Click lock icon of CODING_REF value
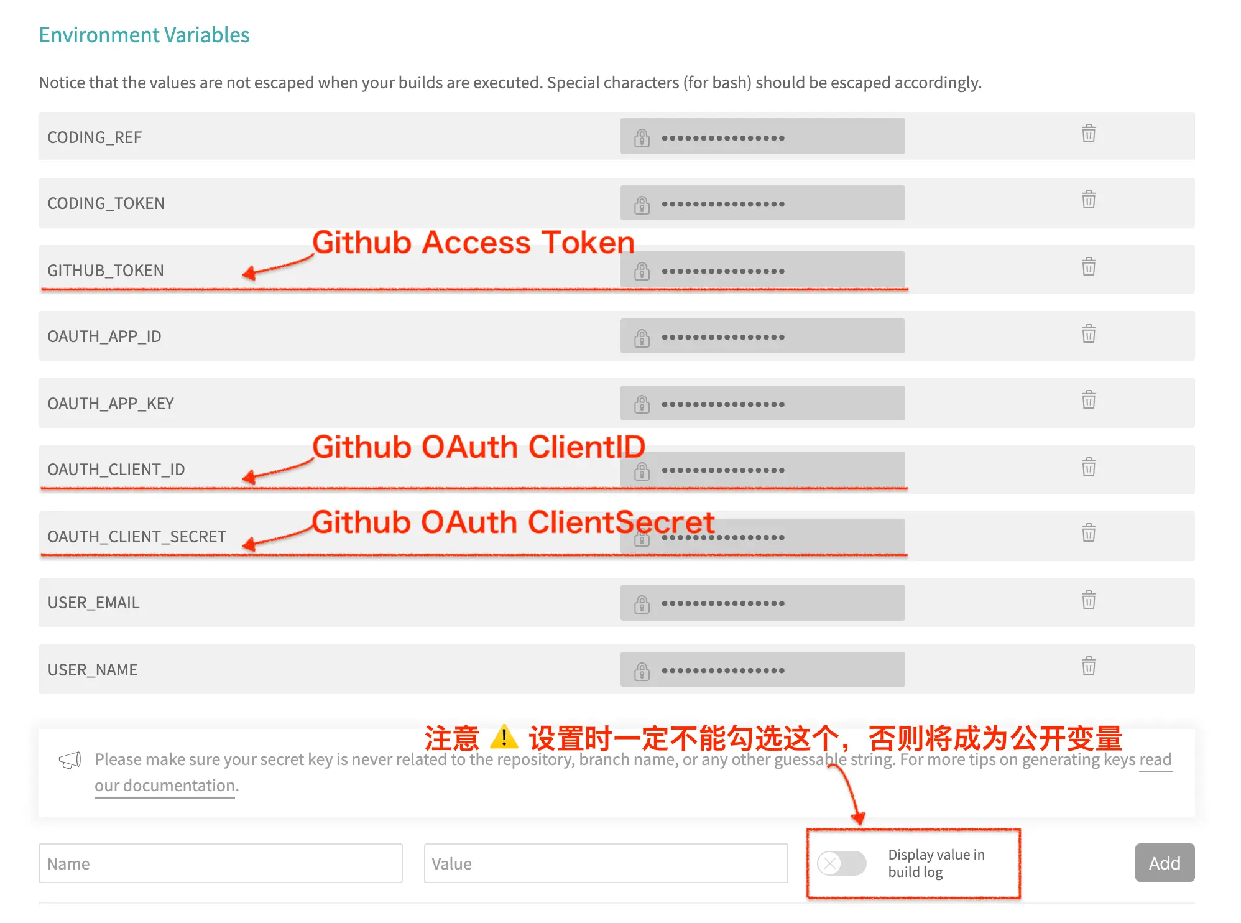 tap(642, 137)
